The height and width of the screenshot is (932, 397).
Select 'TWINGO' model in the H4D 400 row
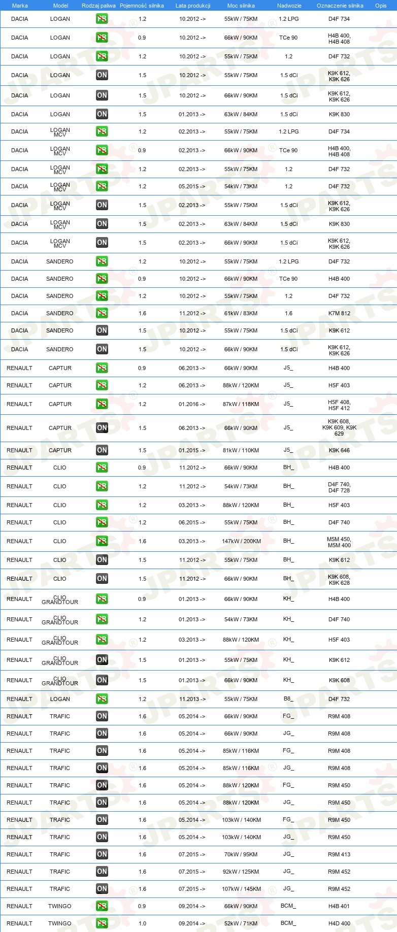pos(60,923)
